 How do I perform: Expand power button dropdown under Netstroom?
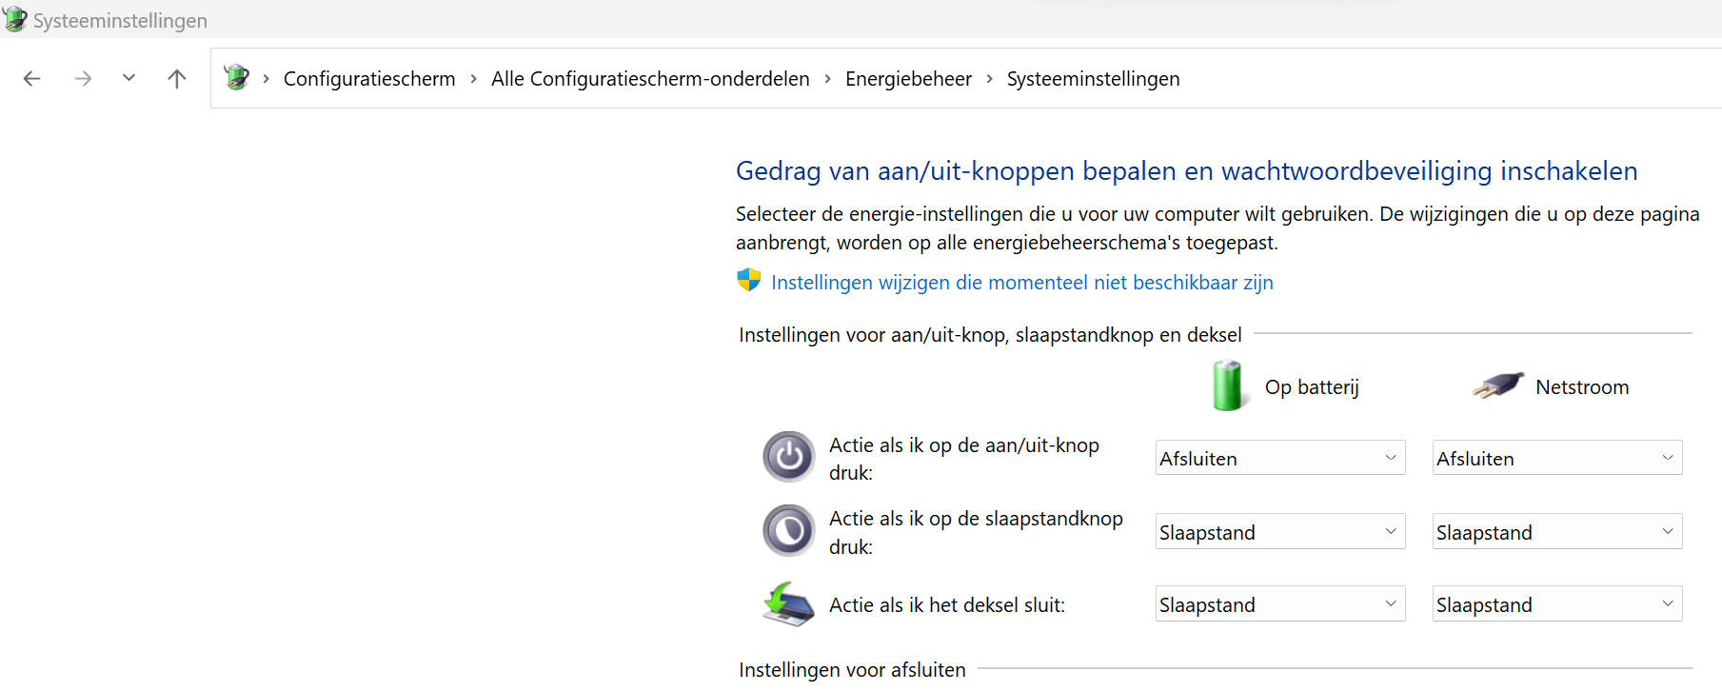1556,458
